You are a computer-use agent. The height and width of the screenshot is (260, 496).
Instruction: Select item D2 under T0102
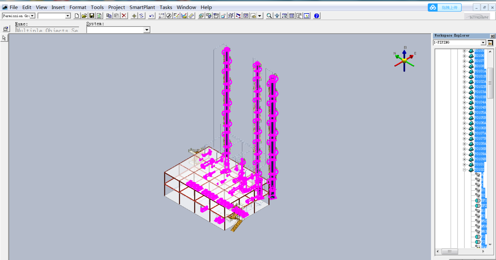483,195
